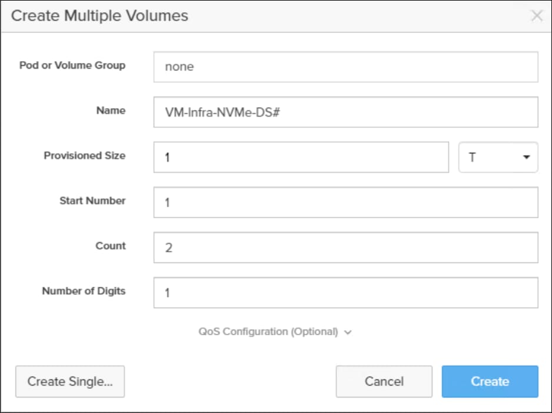Click the Create button
The width and height of the screenshot is (552, 413).
click(490, 381)
